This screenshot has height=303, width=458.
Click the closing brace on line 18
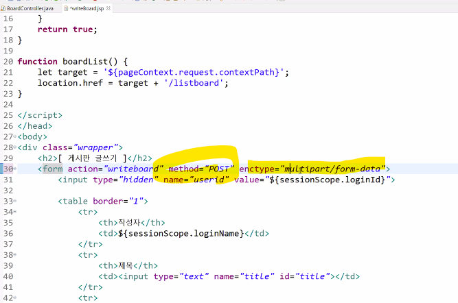click(x=20, y=40)
